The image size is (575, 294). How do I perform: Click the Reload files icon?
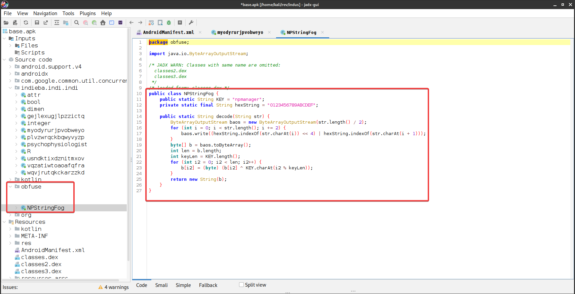point(26,23)
